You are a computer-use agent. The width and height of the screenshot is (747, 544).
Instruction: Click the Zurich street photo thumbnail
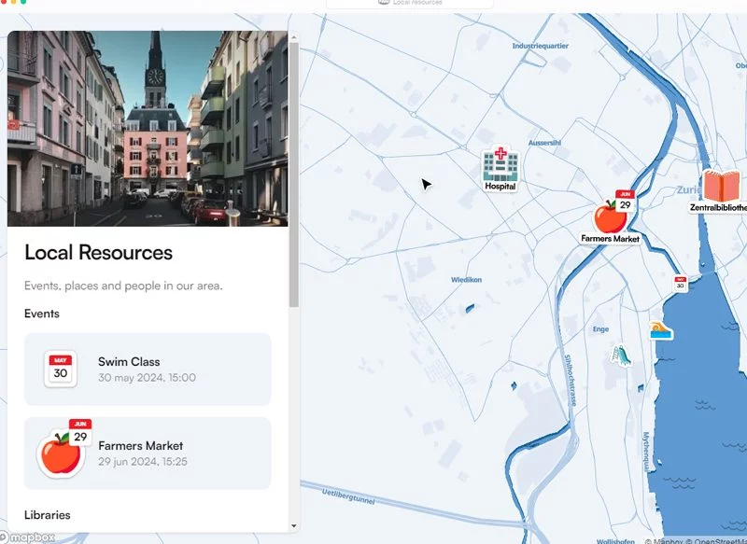(148, 129)
